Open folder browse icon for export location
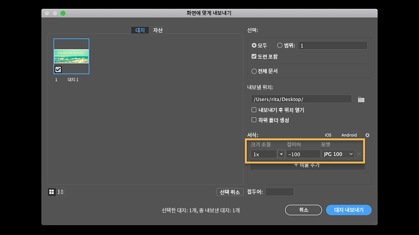This screenshot has width=419, height=235. point(361,99)
